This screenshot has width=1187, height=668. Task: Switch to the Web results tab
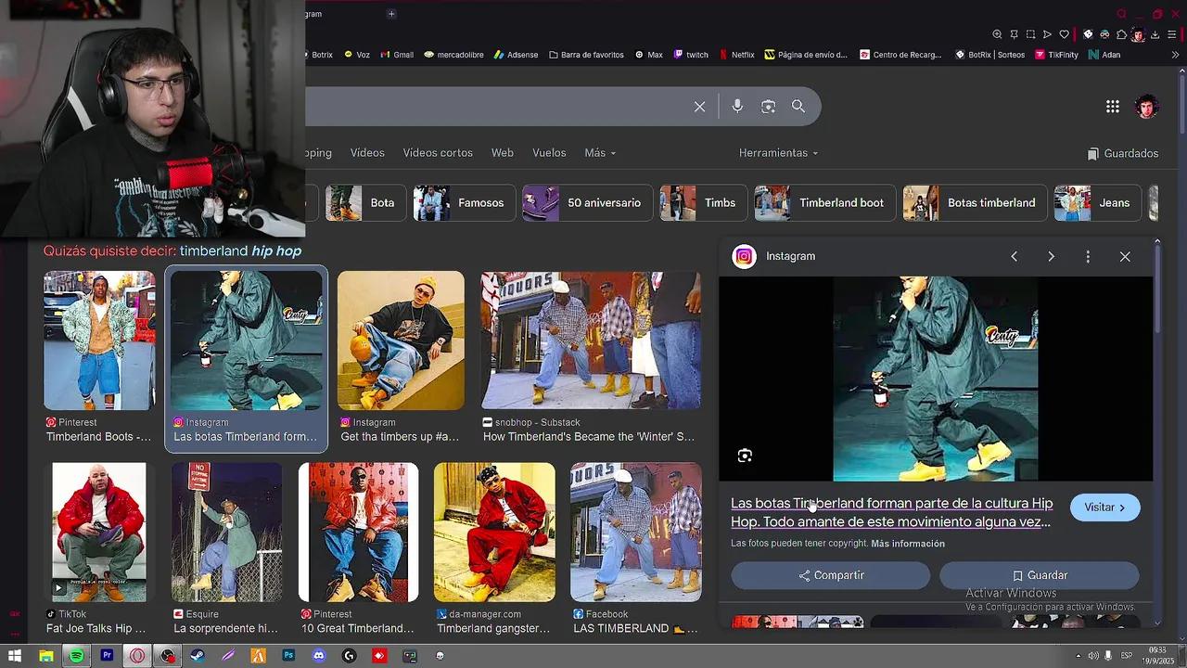coord(503,153)
